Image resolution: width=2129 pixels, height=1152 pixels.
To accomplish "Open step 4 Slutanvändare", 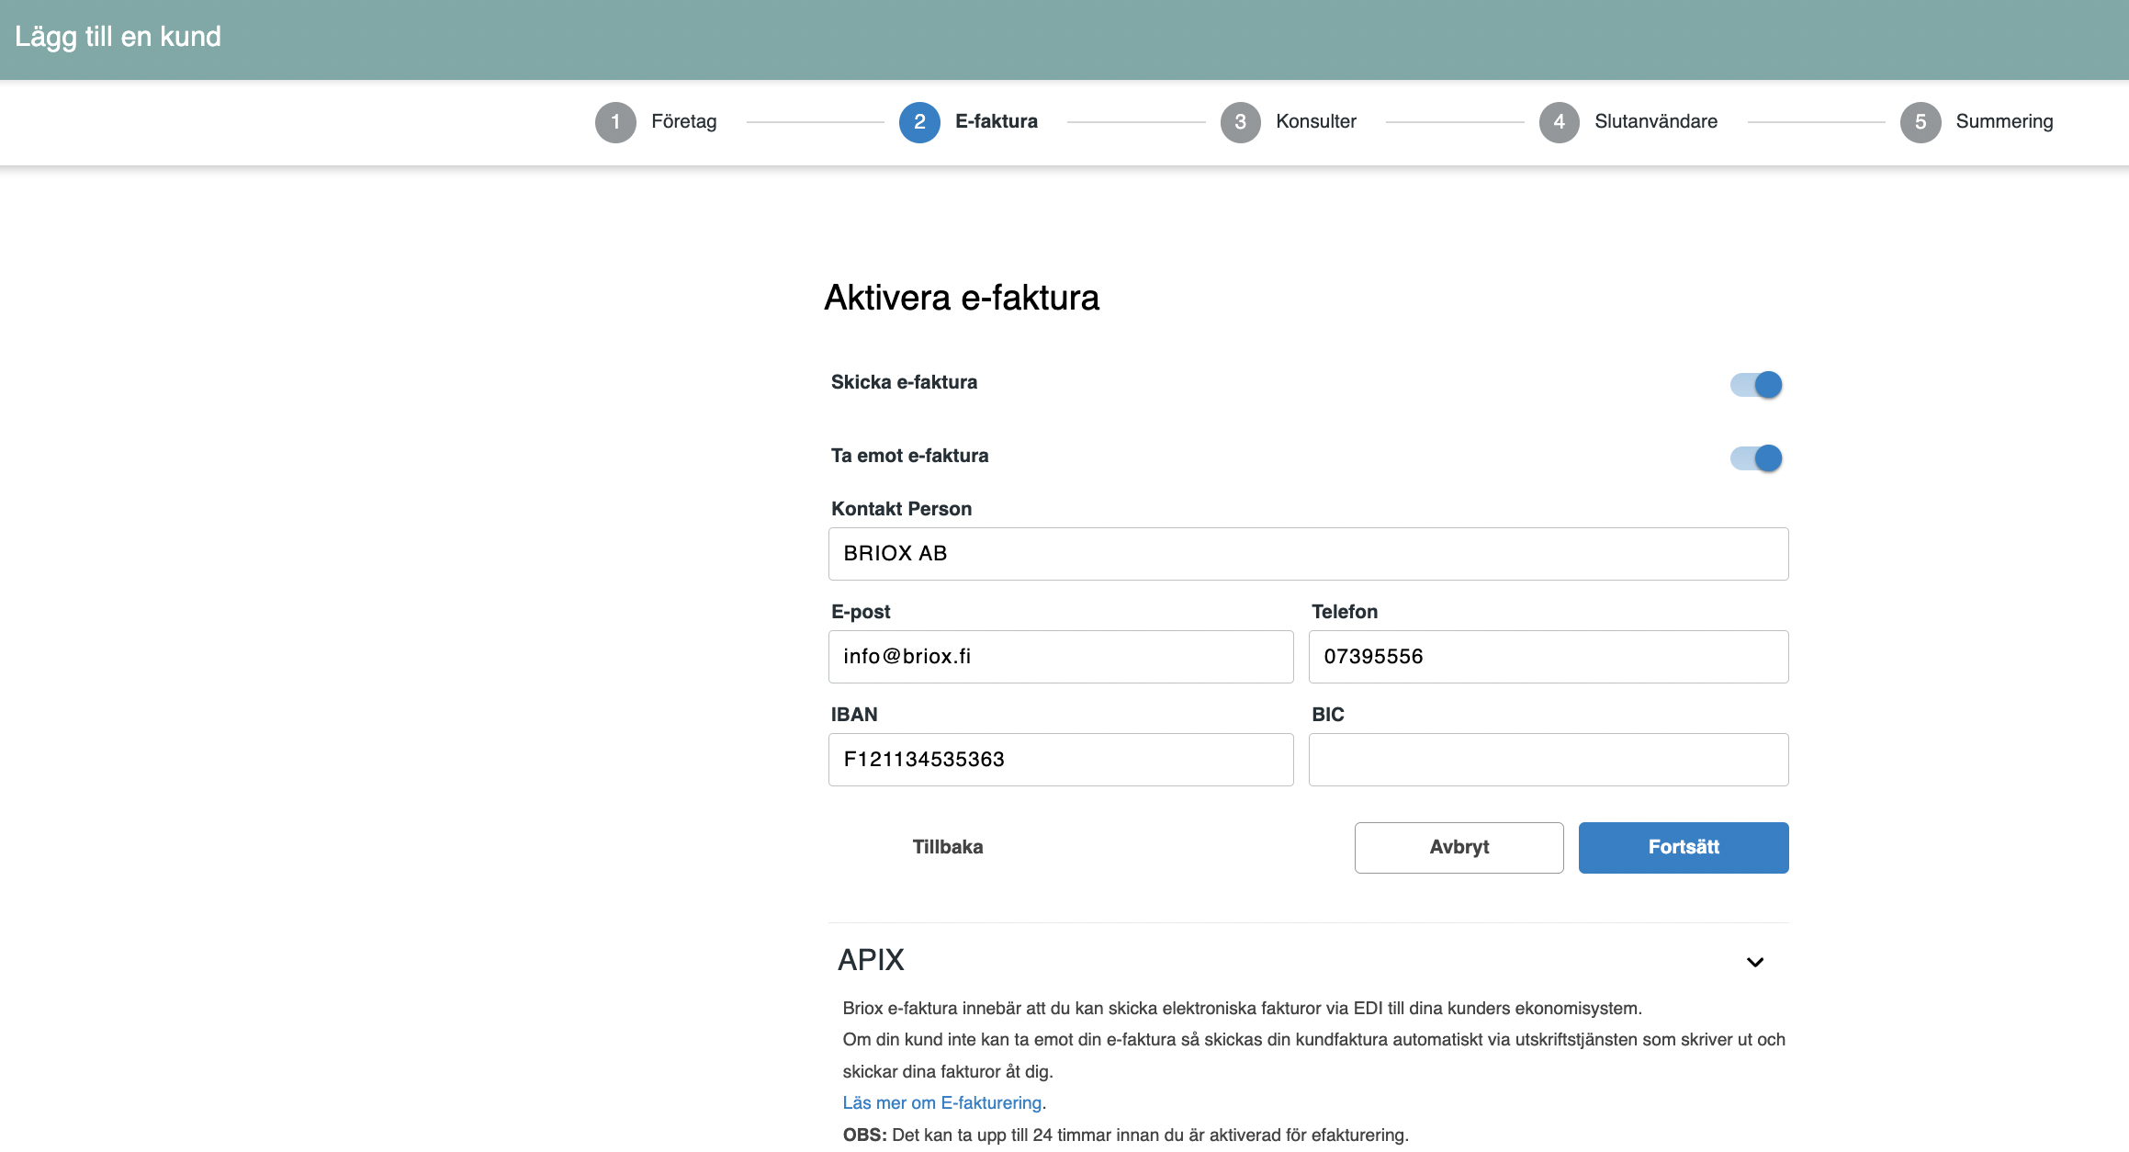I will [x=1628, y=122].
